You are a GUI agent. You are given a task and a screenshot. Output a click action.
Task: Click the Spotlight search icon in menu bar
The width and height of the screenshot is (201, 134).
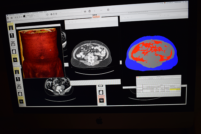(183, 2)
